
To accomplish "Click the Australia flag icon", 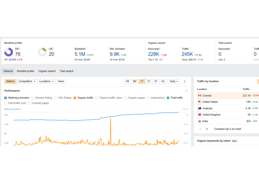I will point(199,108).
